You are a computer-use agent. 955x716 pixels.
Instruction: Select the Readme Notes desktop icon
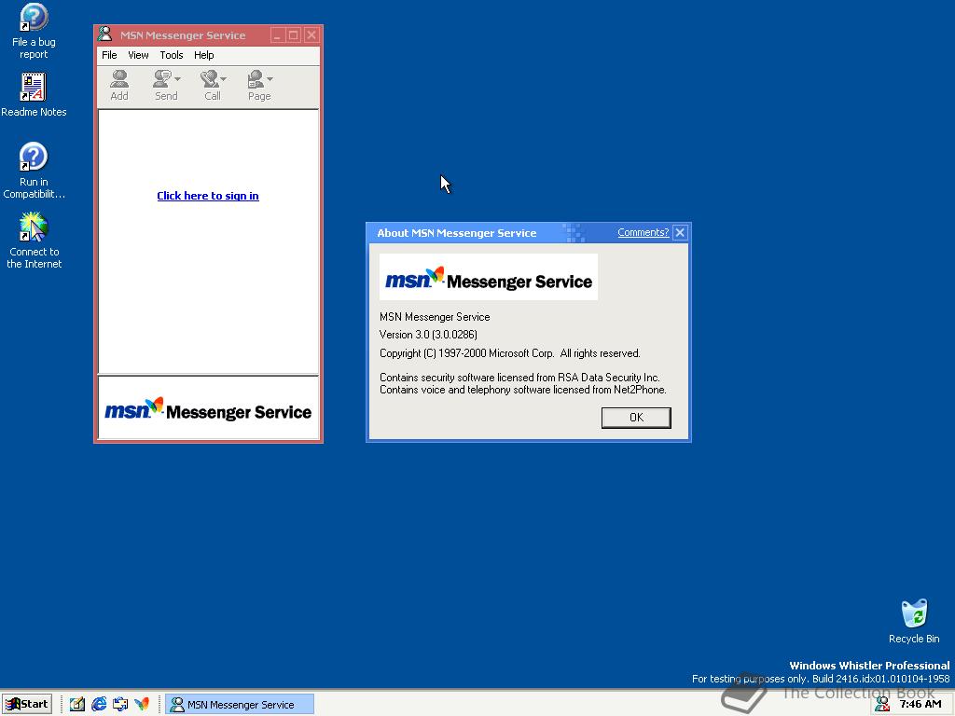pos(34,95)
